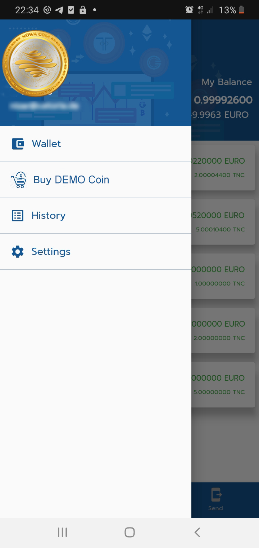Open the Wallet menu item
Screen dimensions: 259x548
46,144
